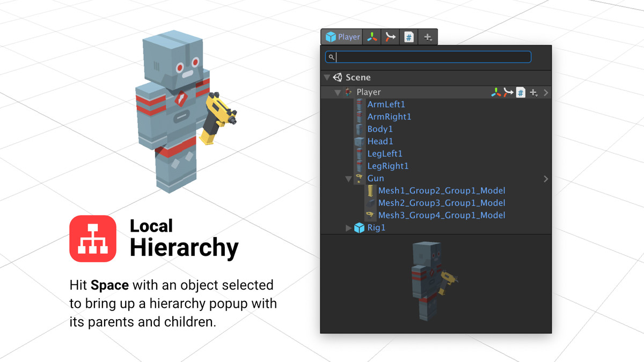644x362 pixels.
Task: Select the Player tab with cube icon
Action: (342, 37)
